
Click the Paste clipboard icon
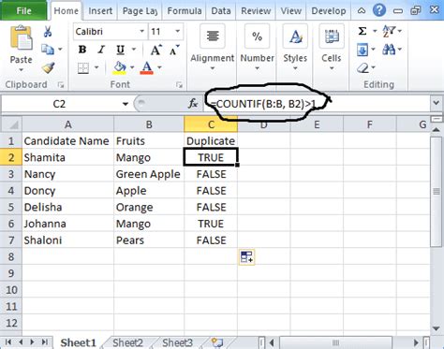click(x=21, y=38)
